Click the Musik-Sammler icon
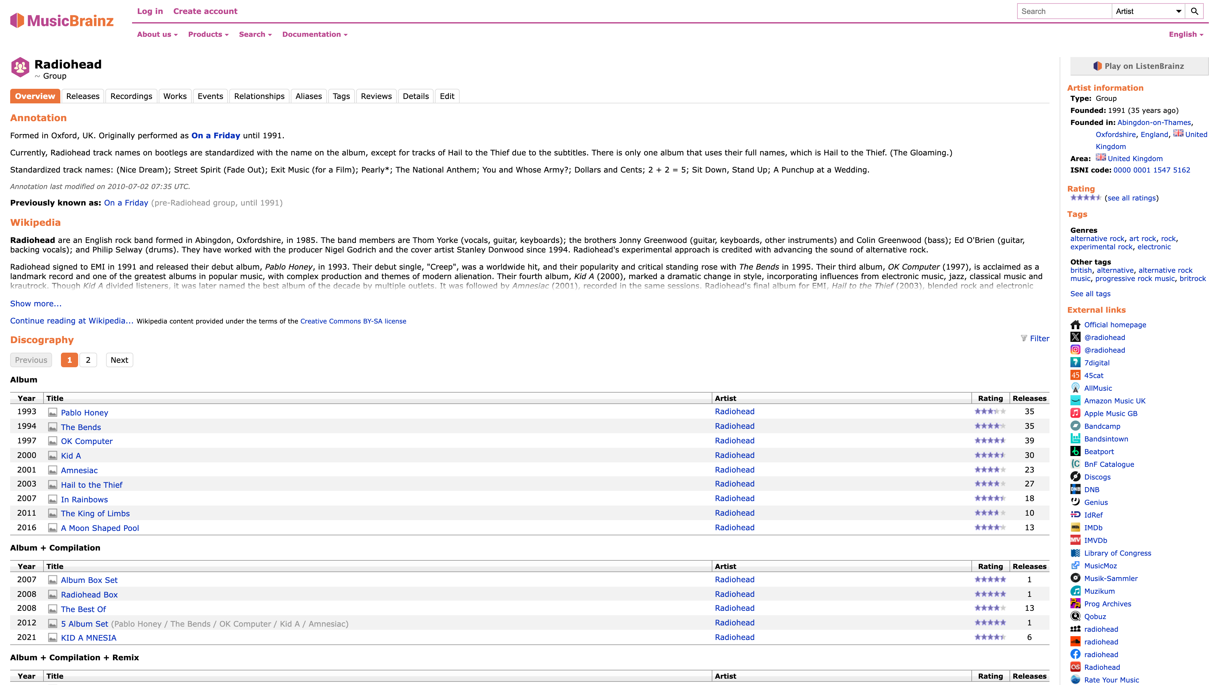The image size is (1219, 685). pyautogui.click(x=1075, y=578)
